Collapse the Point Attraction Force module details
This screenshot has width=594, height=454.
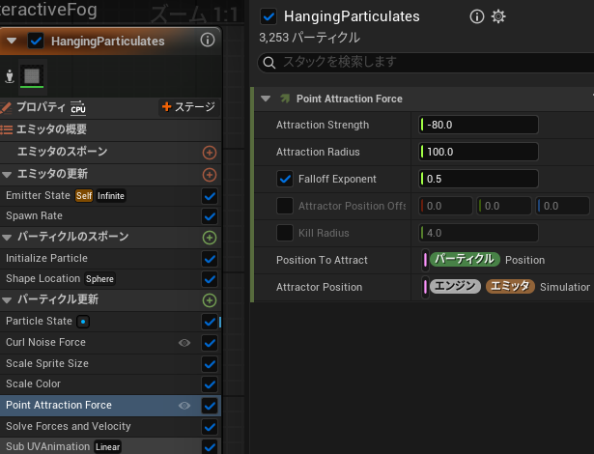(267, 99)
